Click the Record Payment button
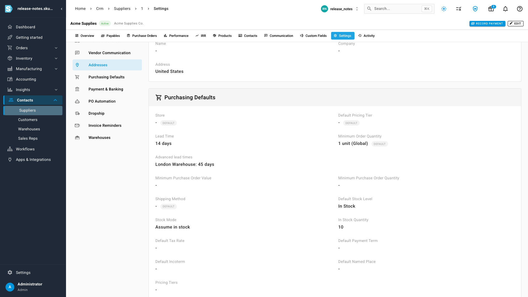The image size is (528, 297). (487, 24)
